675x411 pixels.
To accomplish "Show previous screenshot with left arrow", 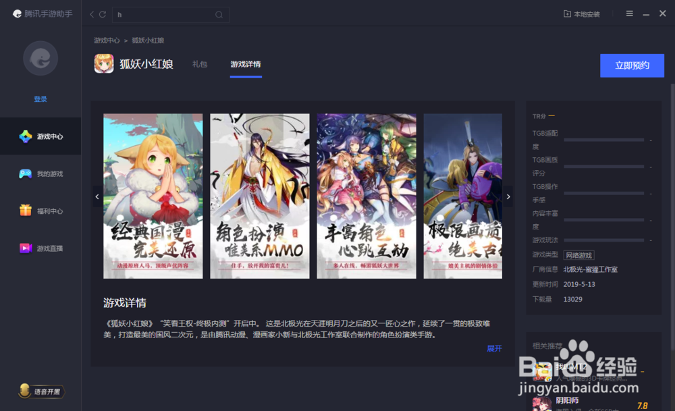I will click(97, 196).
